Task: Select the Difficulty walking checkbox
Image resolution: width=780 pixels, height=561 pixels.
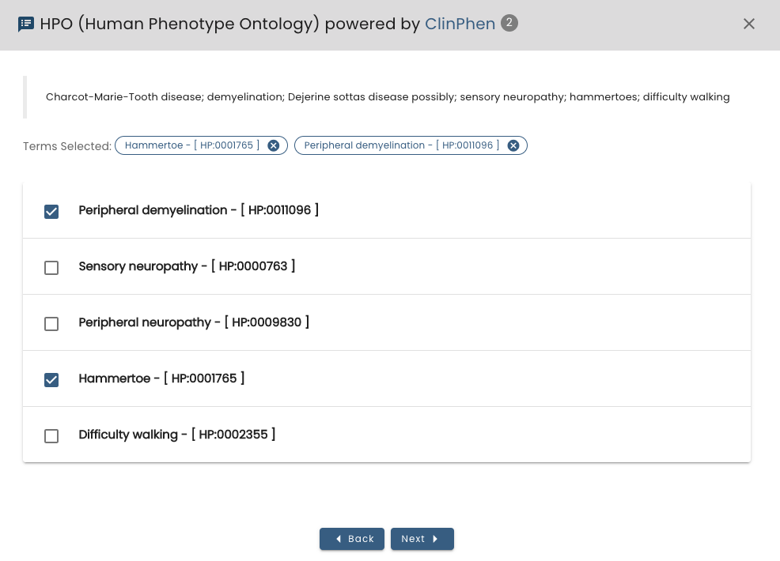Action: pos(51,436)
